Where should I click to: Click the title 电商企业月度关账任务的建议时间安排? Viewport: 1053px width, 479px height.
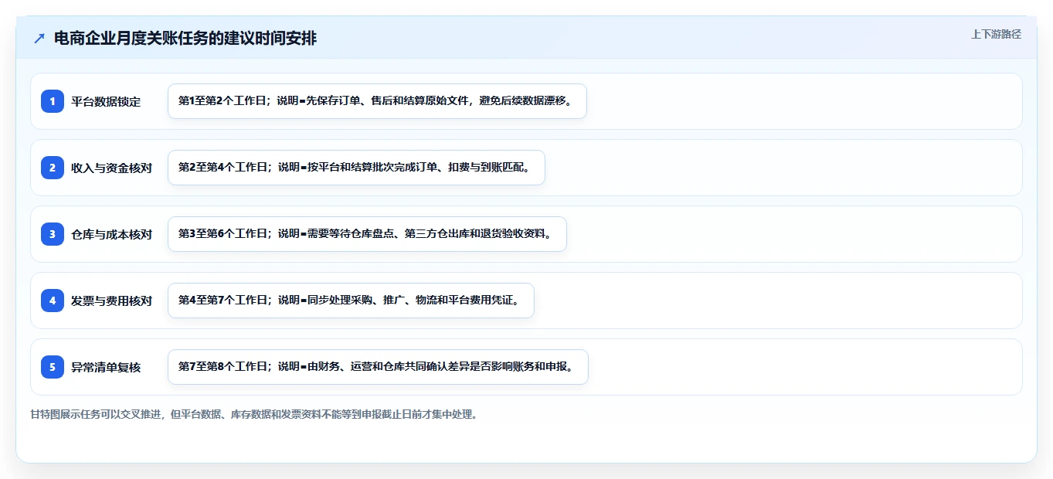pyautogui.click(x=185, y=39)
